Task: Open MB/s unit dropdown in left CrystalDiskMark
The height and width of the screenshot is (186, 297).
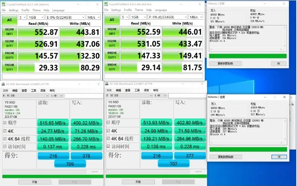Action: (x=93, y=17)
